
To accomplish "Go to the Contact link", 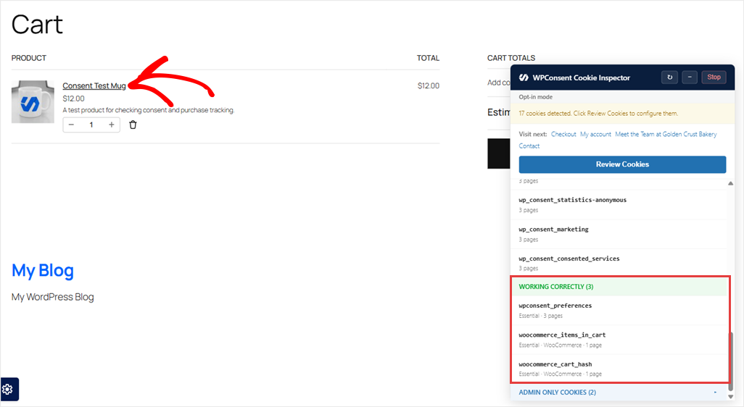I will [529, 146].
